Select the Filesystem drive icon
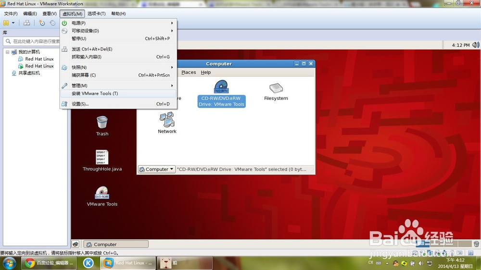This screenshot has width=481, height=270. click(x=276, y=92)
